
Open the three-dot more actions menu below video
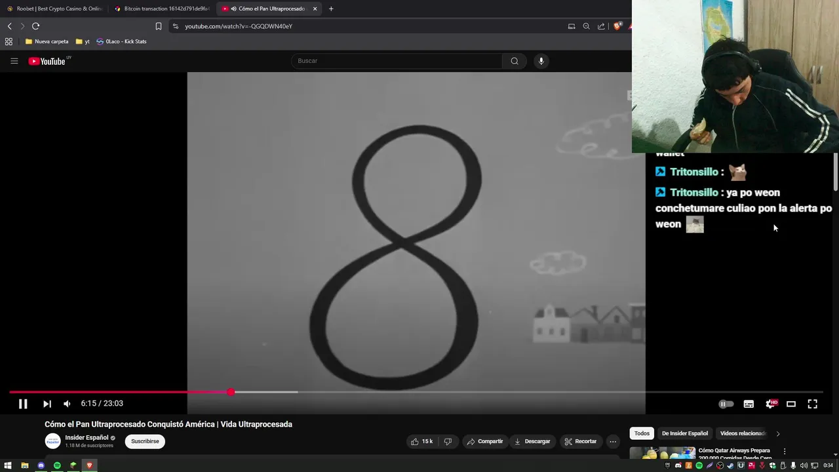(x=613, y=441)
